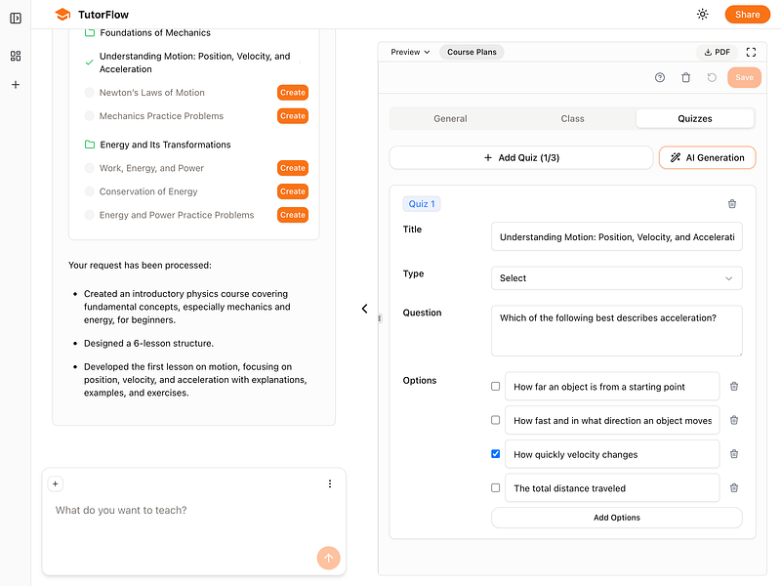The image size is (781, 586).
Task: Select the Work, Energy, and Power status circle
Action: (89, 168)
